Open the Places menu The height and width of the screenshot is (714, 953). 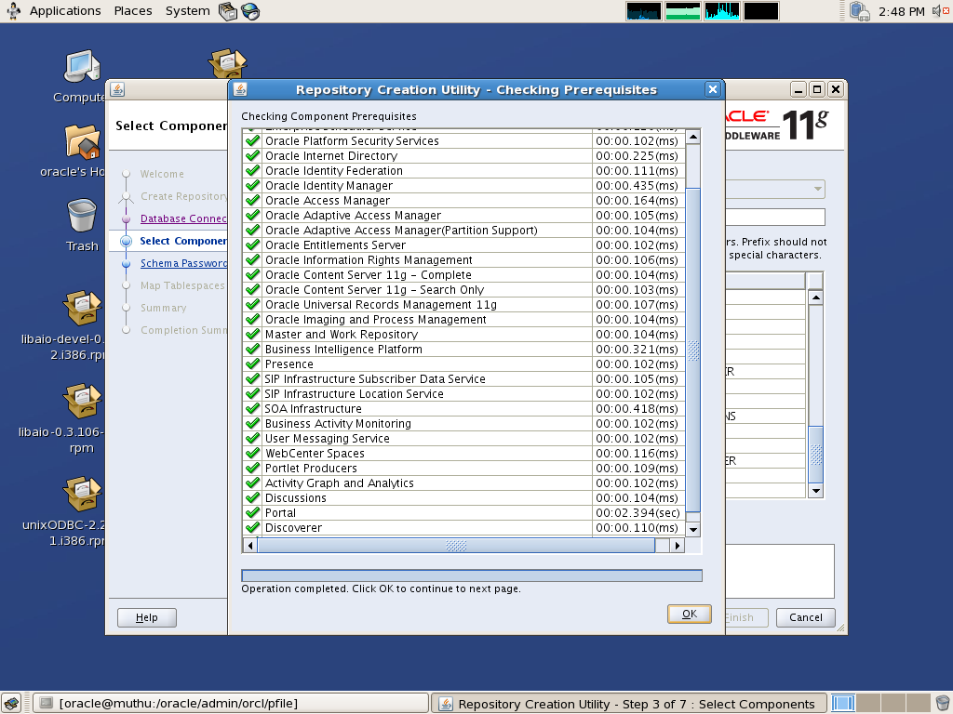point(133,11)
